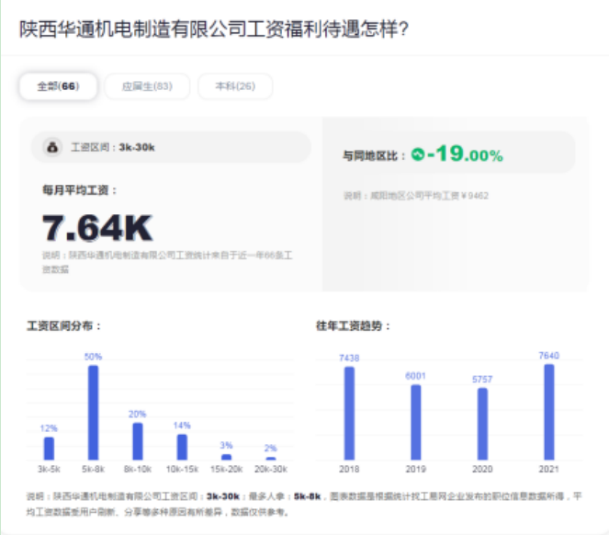Screen dimensions: 609x535
Task: Click the 15k-20k axis label
Action: click(227, 469)
